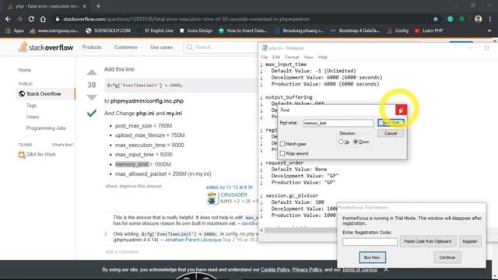This screenshot has width=498, height=280.
Task: Click the green accepted answer checkmark
Action: click(92, 113)
